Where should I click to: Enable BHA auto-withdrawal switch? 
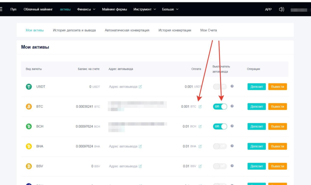(x=220, y=146)
